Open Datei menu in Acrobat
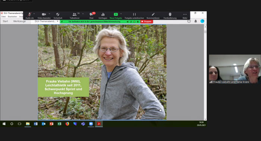Screen dimensions: 261x141 pos(3,17)
